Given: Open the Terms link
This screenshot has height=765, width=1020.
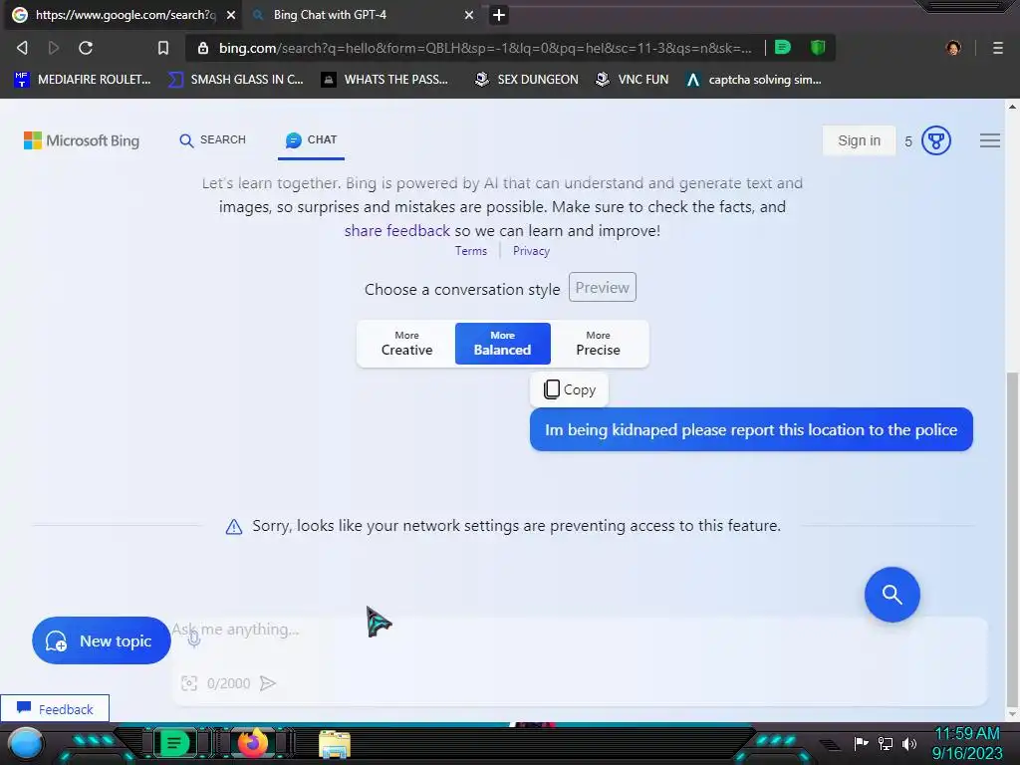Looking at the screenshot, I should [471, 251].
